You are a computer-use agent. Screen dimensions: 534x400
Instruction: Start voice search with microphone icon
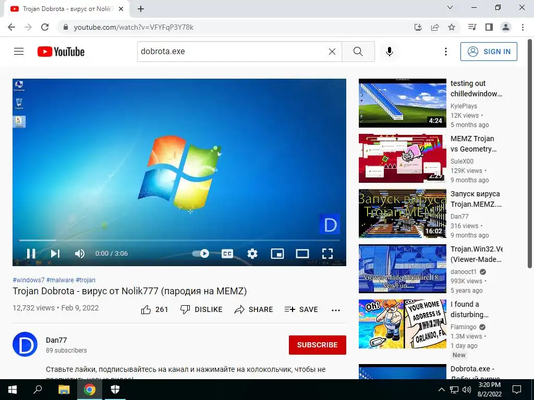[x=390, y=52]
